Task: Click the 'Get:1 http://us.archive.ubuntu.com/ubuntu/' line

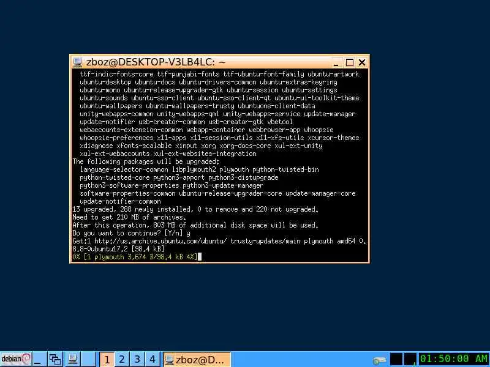Action: pos(219,241)
